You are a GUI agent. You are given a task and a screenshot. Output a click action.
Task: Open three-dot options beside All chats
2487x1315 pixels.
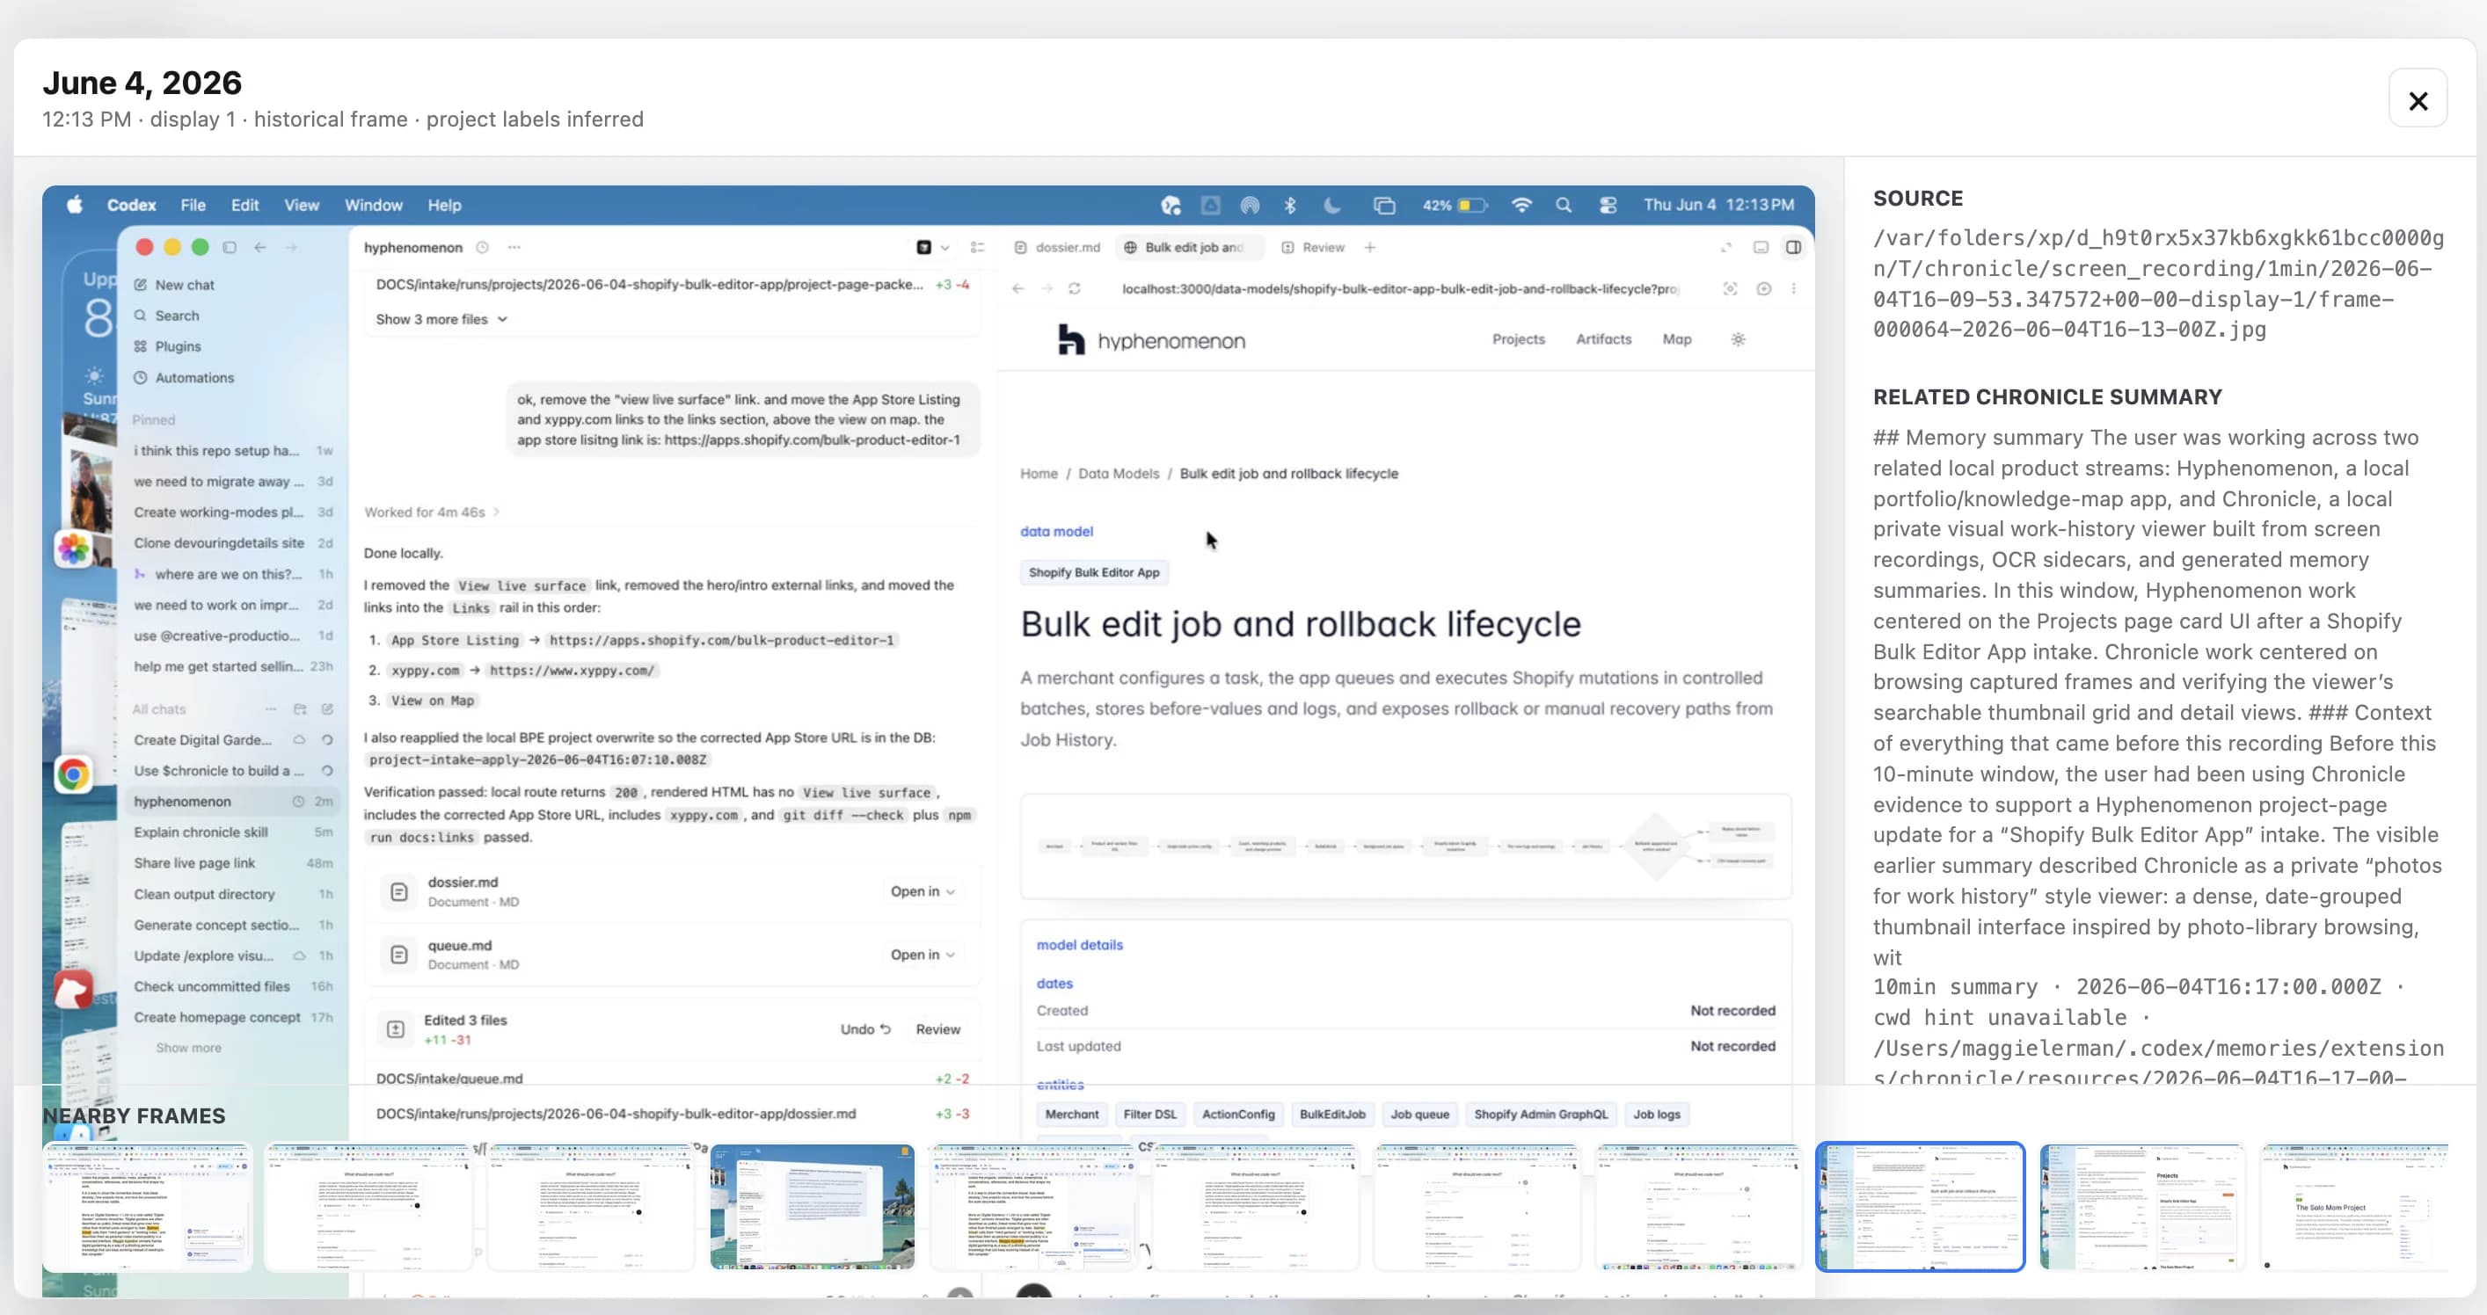click(270, 709)
